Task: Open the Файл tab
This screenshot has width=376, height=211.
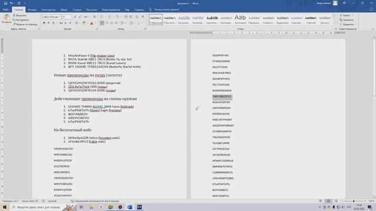Action: click(x=6, y=9)
